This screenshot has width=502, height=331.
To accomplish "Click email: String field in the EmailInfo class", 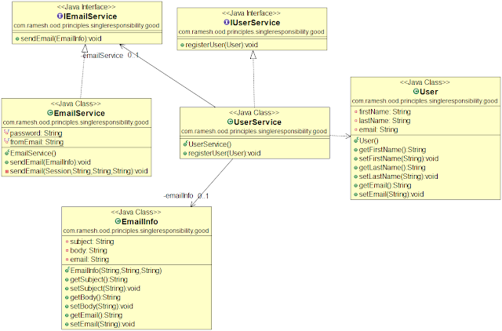I will point(89,260).
